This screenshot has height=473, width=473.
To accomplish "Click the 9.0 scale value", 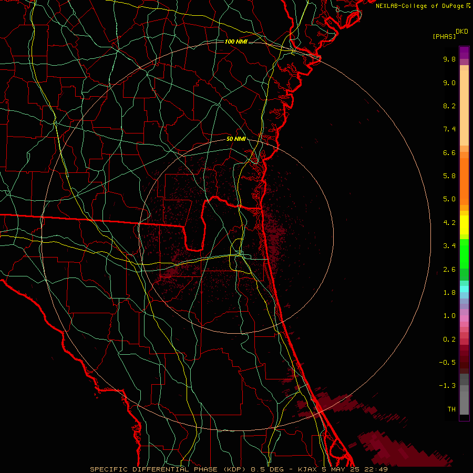I will [449, 83].
